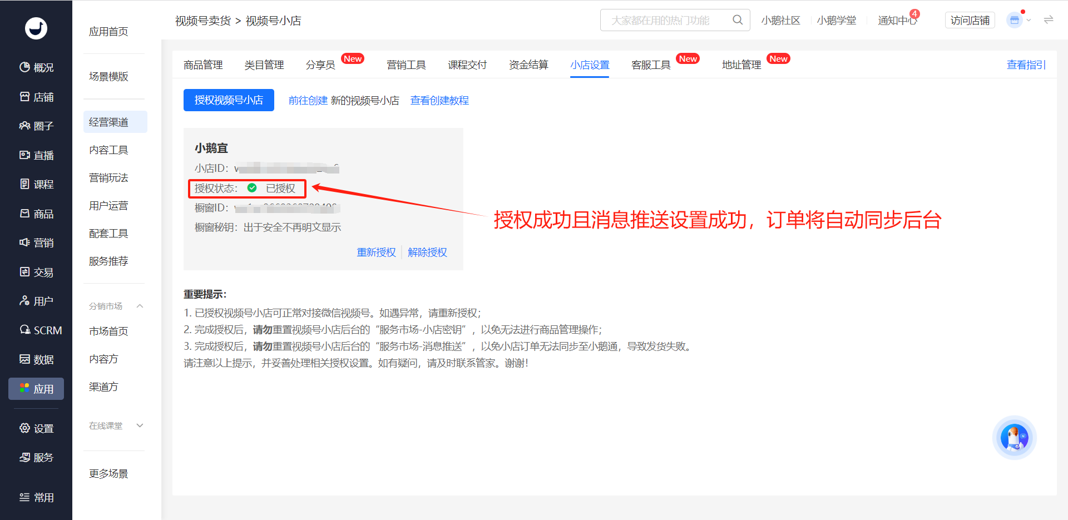1068x520 pixels.
Task: Select 经营渠道 in the secondary menu
Action: coord(115,122)
